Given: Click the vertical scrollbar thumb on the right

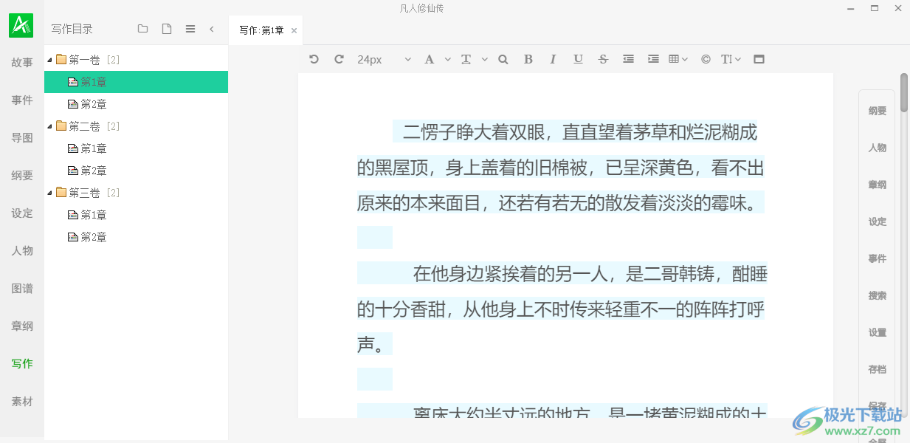Looking at the screenshot, I should pyautogui.click(x=904, y=92).
